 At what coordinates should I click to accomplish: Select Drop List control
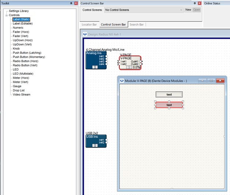click(19, 91)
